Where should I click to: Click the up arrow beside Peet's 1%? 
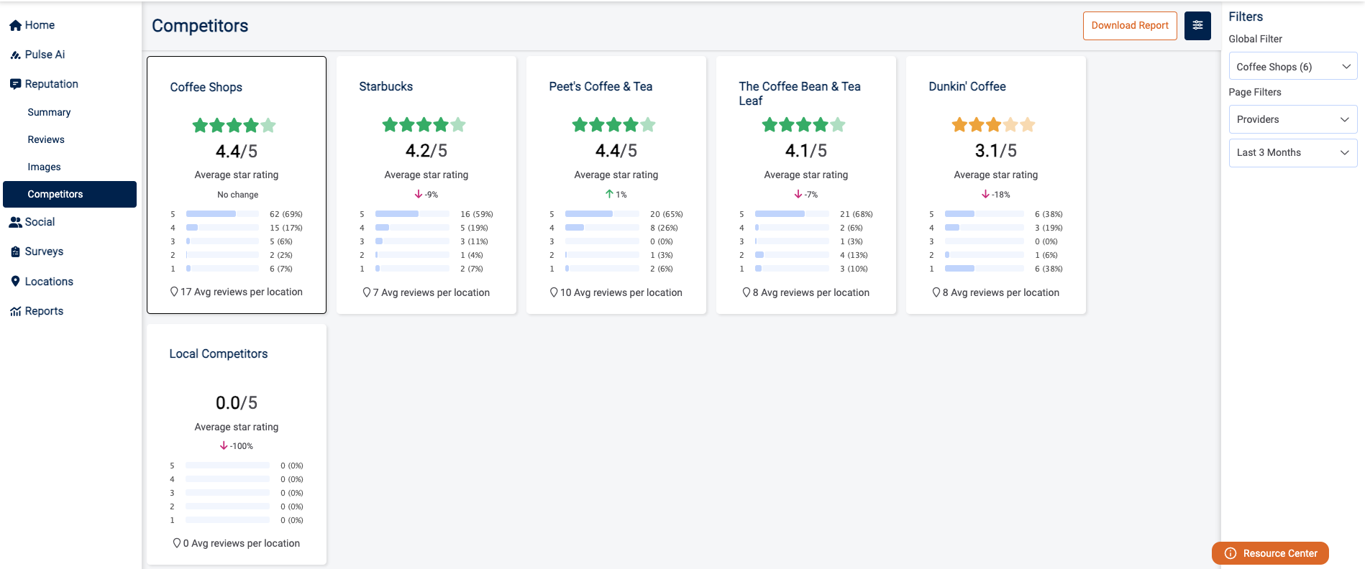pos(609,194)
